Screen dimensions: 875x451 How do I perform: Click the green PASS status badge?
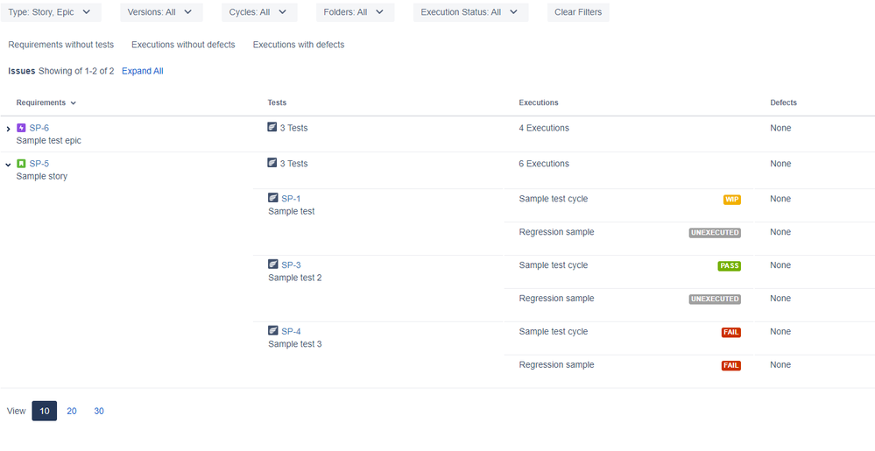[729, 266]
